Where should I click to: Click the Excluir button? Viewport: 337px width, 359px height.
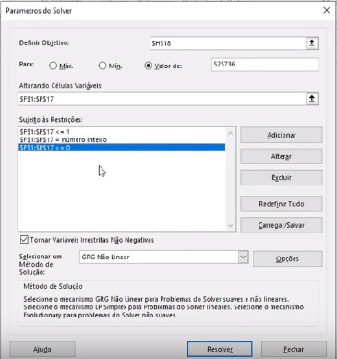coord(282,177)
